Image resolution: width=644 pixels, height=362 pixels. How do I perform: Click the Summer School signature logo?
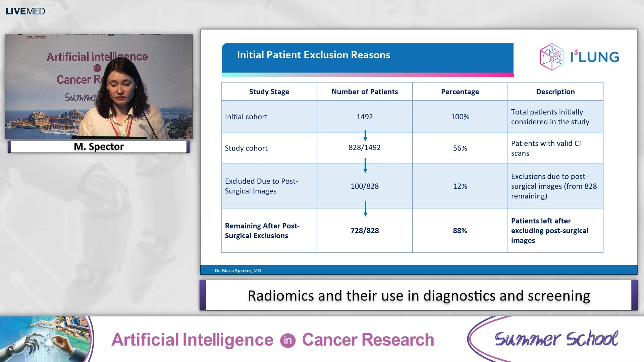tap(557, 339)
